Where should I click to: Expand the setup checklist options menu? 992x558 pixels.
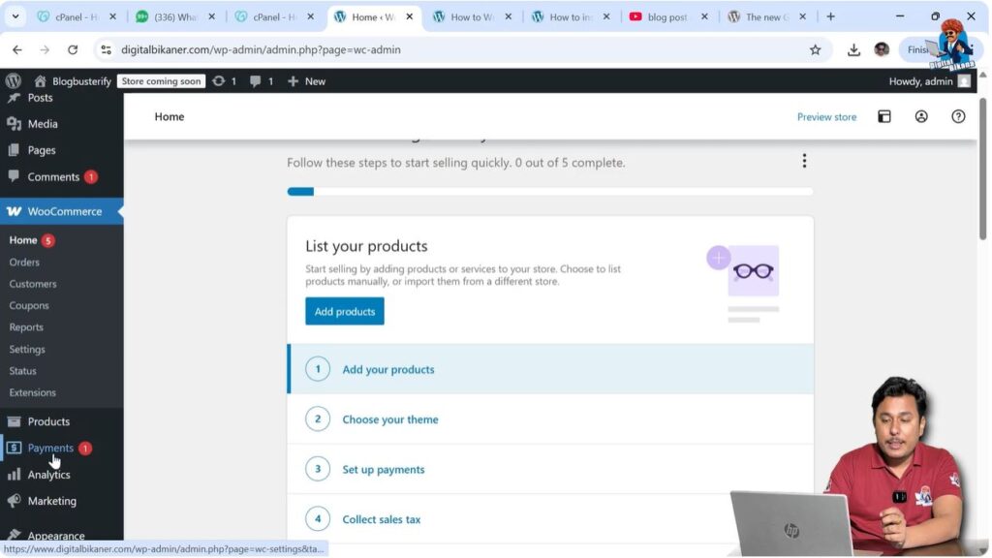coord(804,160)
